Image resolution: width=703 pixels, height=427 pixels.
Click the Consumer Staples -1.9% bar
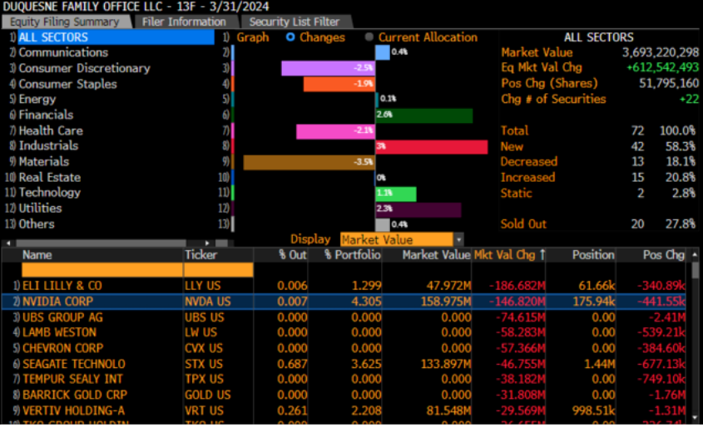339,84
